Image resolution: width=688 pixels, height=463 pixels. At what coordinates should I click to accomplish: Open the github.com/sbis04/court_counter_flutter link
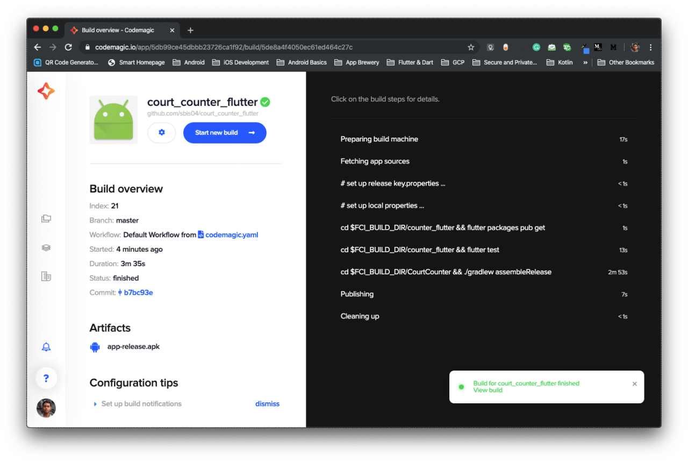tap(203, 113)
